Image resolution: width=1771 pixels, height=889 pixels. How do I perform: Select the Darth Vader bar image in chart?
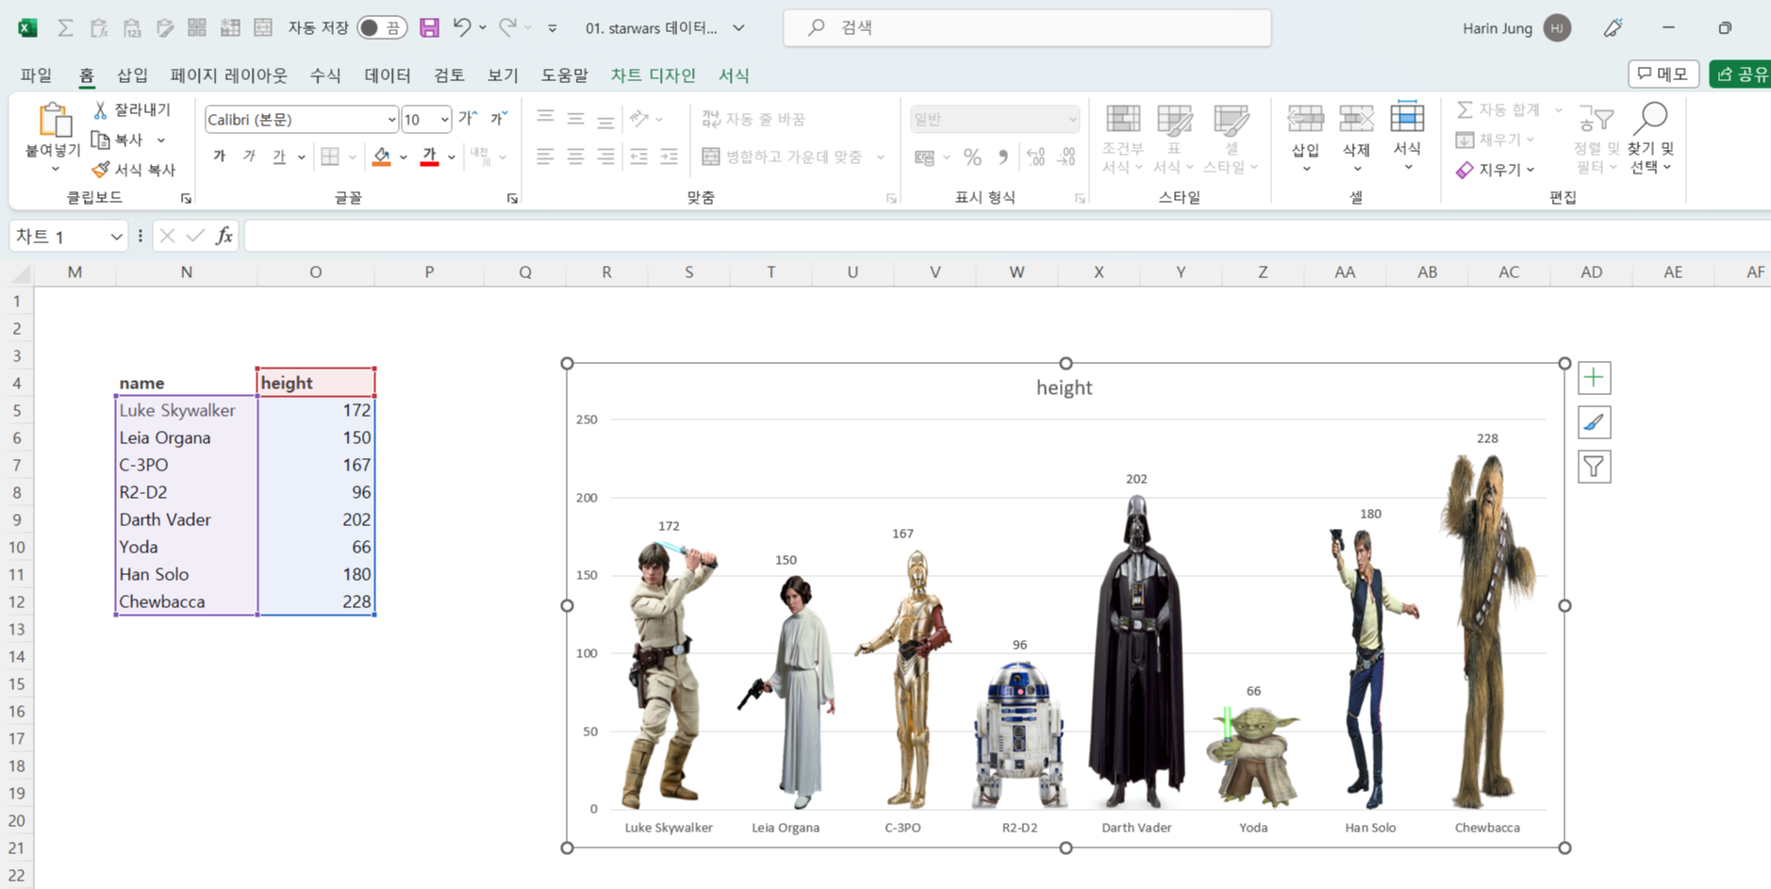click(x=1136, y=651)
